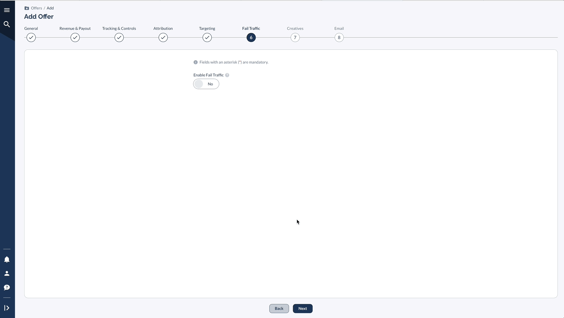
Task: Click the Next button
Action: tap(303, 308)
